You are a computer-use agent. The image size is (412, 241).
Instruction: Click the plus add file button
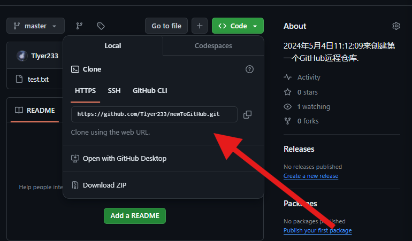pyautogui.click(x=200, y=26)
